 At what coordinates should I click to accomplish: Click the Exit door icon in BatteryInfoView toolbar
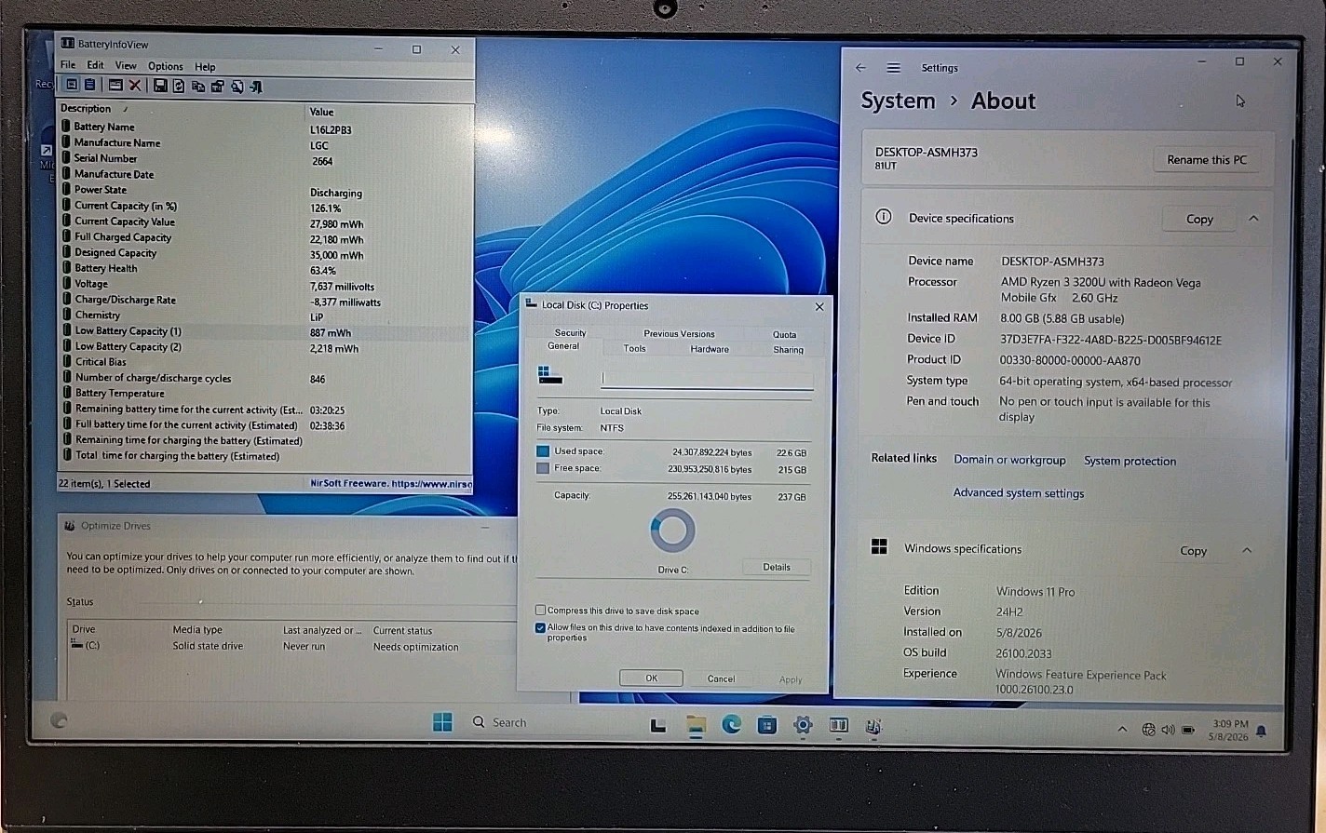point(256,86)
